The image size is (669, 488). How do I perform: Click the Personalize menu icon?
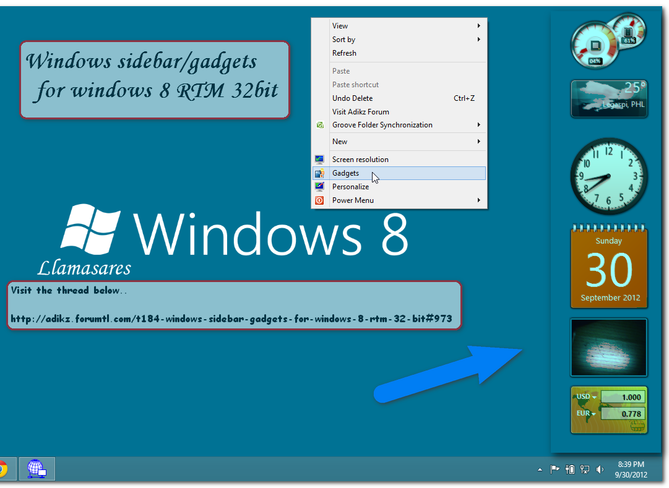tap(319, 186)
